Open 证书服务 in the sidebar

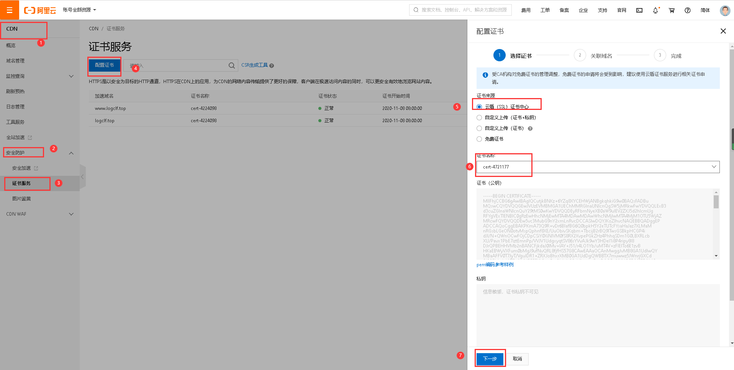point(21,183)
